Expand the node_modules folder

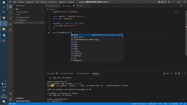[29, 12]
